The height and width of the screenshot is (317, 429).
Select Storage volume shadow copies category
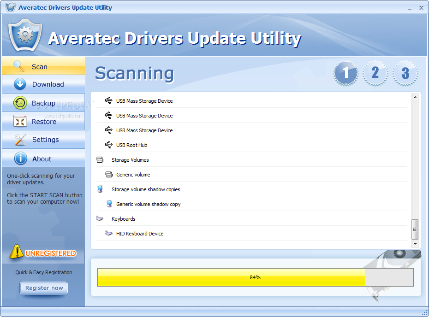coord(251,189)
